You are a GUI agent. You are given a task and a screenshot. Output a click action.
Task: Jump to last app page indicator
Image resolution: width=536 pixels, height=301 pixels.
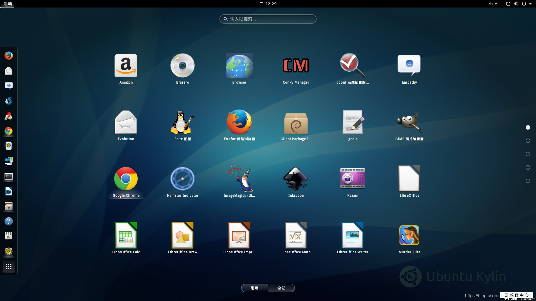[x=528, y=181]
